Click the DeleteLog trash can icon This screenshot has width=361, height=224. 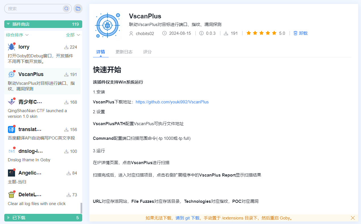11,195
